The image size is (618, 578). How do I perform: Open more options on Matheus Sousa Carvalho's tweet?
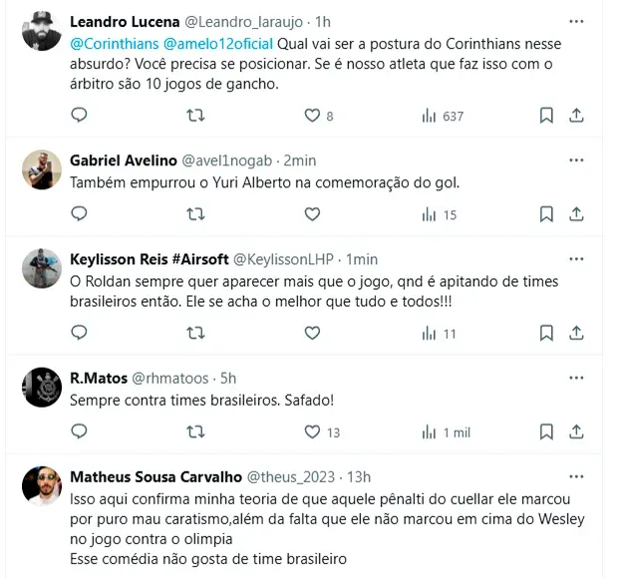tap(576, 476)
